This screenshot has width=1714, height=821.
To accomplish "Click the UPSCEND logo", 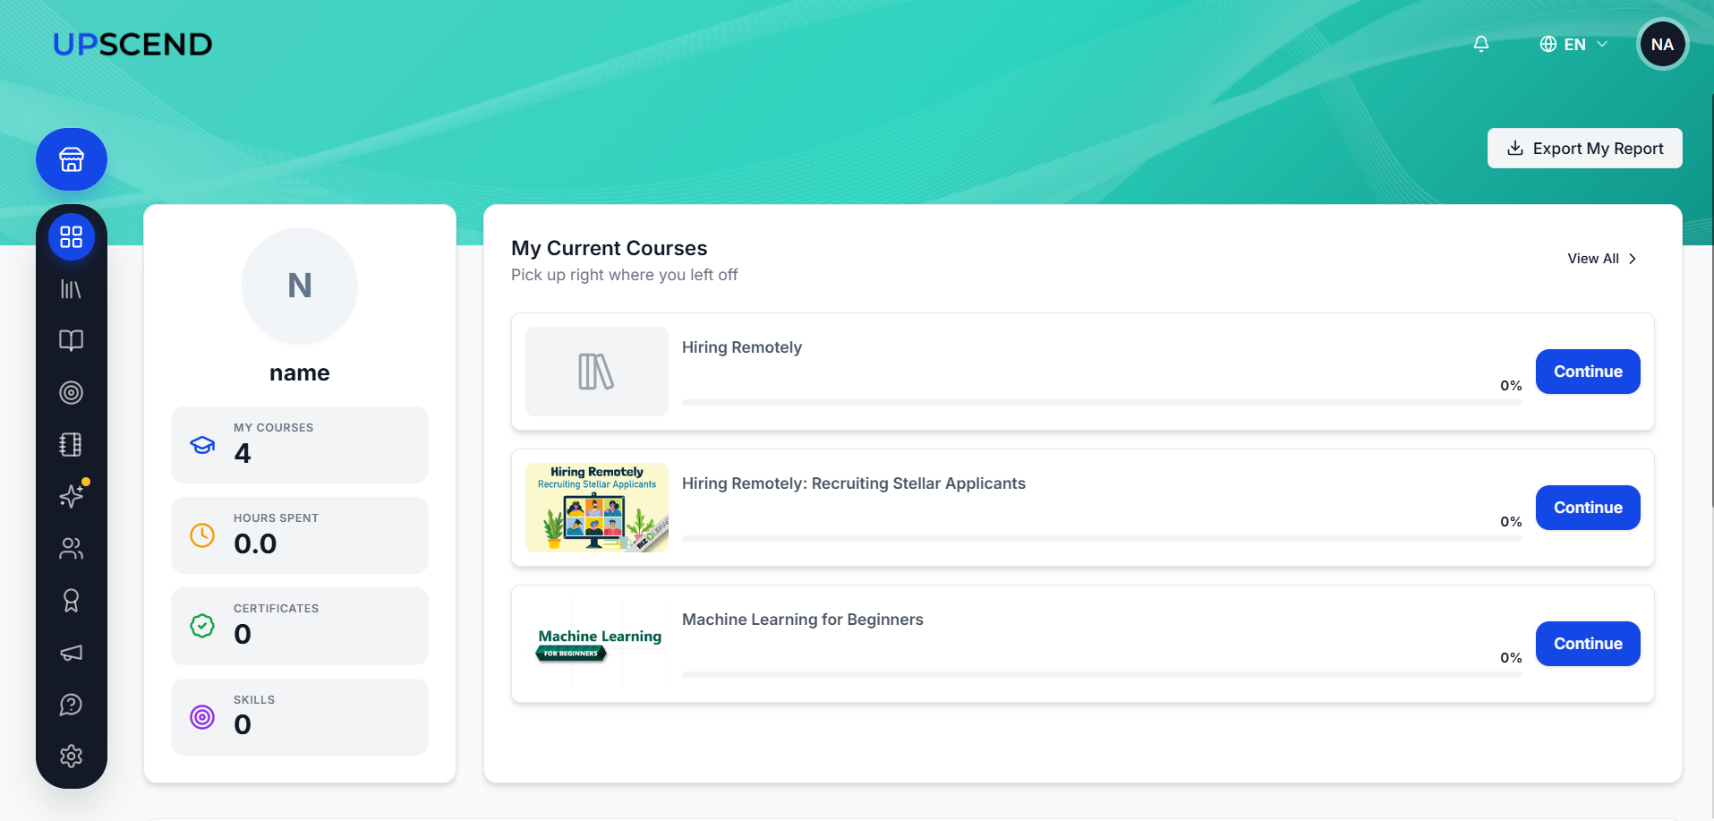I will 132,44.
